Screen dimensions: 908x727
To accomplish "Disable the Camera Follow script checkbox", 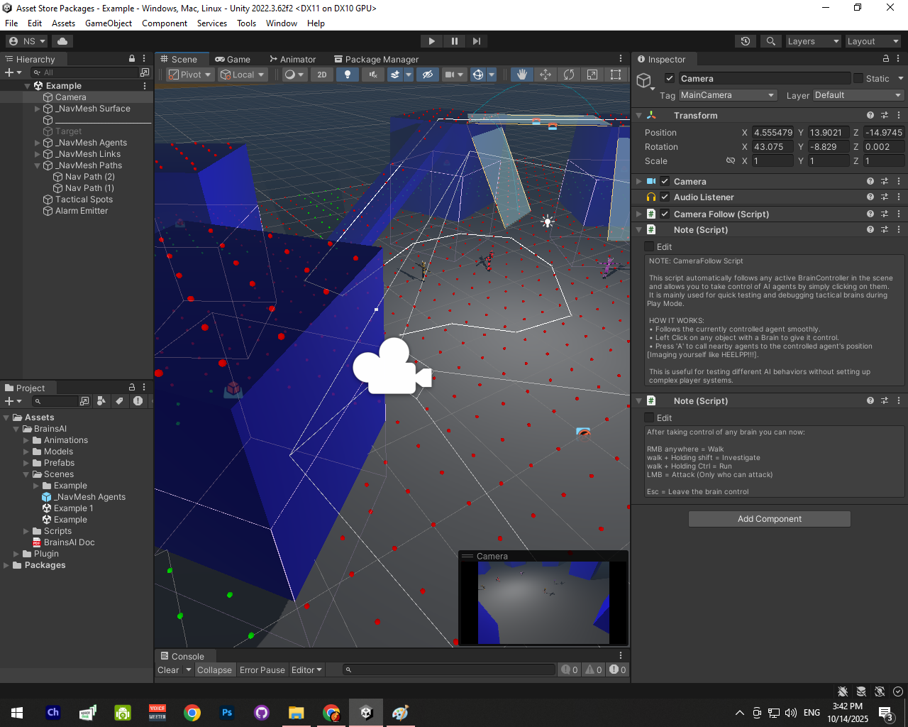I will (665, 214).
